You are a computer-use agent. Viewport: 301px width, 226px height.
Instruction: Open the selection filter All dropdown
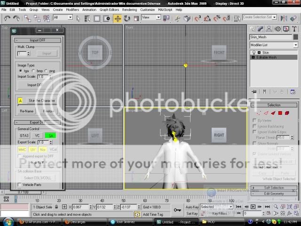(63, 17)
